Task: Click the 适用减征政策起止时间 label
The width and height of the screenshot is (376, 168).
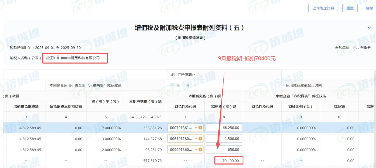Action: (x=304, y=85)
